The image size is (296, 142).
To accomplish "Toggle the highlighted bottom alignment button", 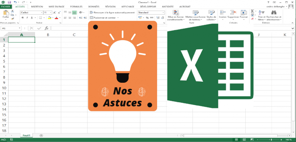I will click(x=74, y=12).
